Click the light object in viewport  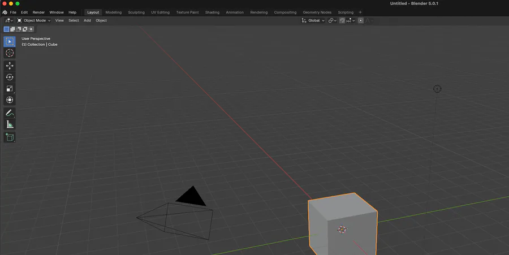[x=437, y=89]
